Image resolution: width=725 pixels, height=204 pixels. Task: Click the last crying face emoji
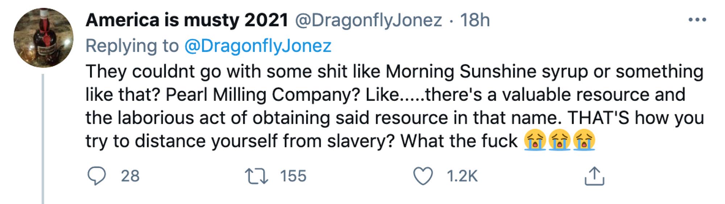[x=584, y=140]
